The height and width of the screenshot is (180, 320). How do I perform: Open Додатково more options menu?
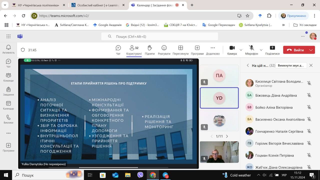pos(213,50)
